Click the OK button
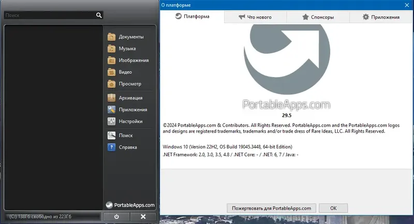This screenshot has width=414, height=224. [x=333, y=208]
